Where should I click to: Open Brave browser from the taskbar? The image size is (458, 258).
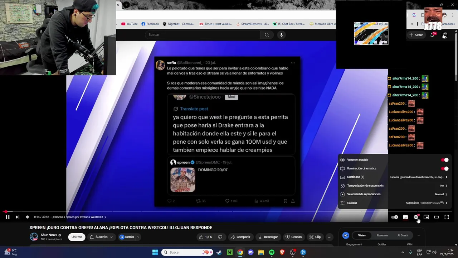(282, 252)
